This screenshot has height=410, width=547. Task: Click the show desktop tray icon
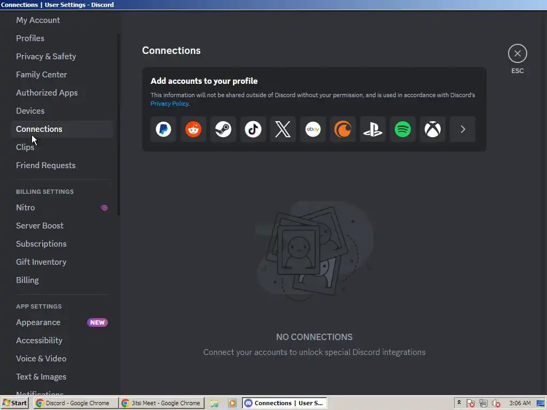click(541, 404)
